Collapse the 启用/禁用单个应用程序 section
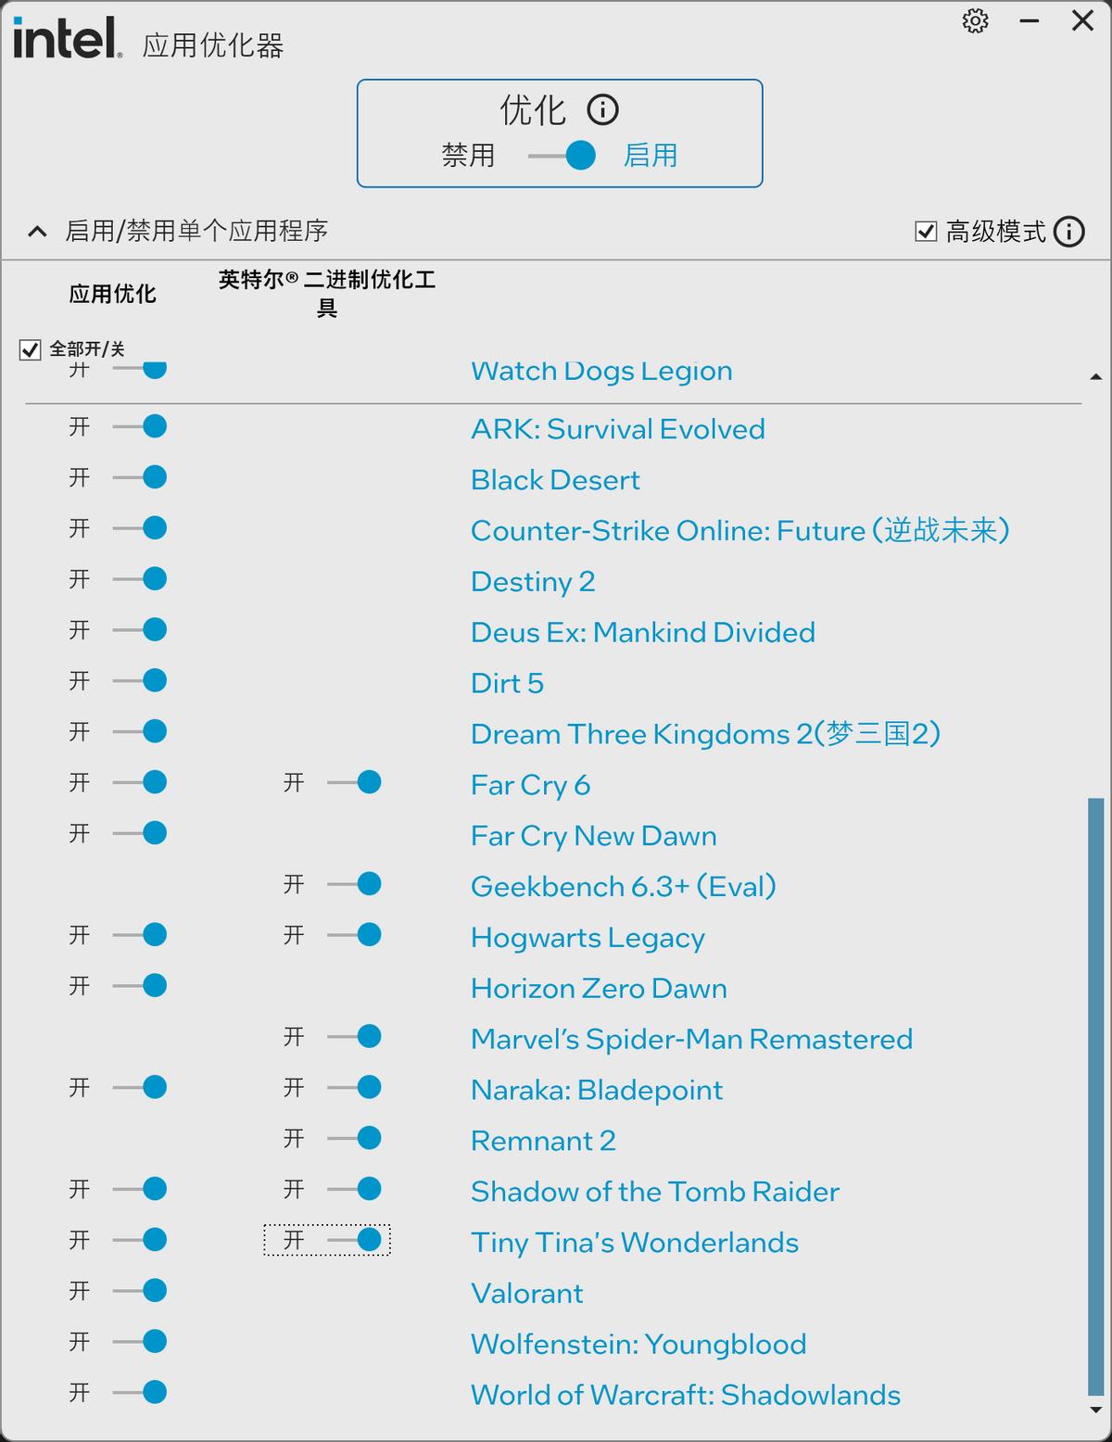 [37, 232]
